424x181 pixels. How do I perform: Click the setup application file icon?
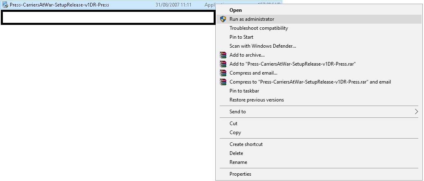click(x=5, y=5)
